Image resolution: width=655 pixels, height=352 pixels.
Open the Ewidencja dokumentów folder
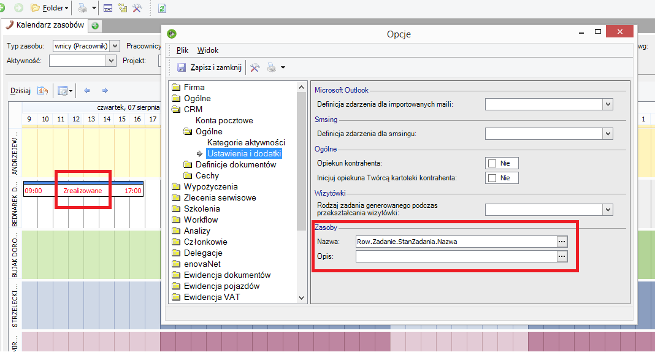(227, 275)
